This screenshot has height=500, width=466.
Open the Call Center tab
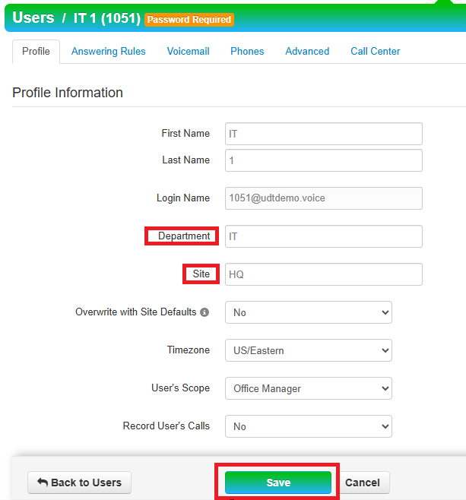(x=375, y=52)
